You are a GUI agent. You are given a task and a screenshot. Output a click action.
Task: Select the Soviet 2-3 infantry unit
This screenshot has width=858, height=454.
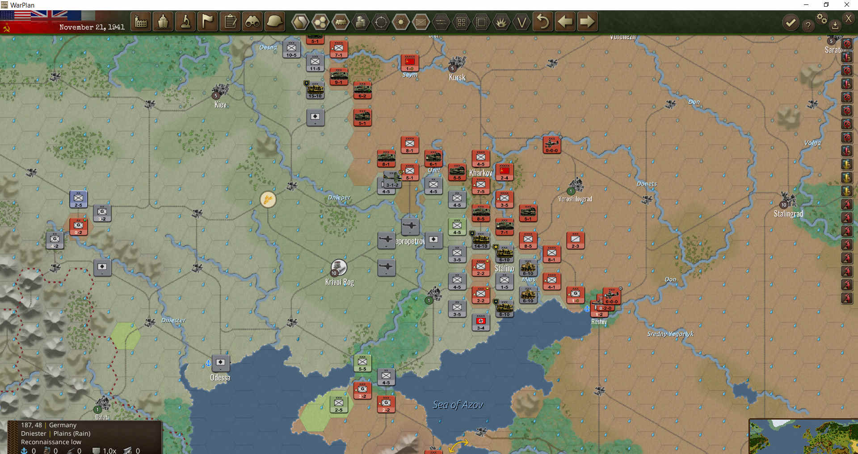575,240
